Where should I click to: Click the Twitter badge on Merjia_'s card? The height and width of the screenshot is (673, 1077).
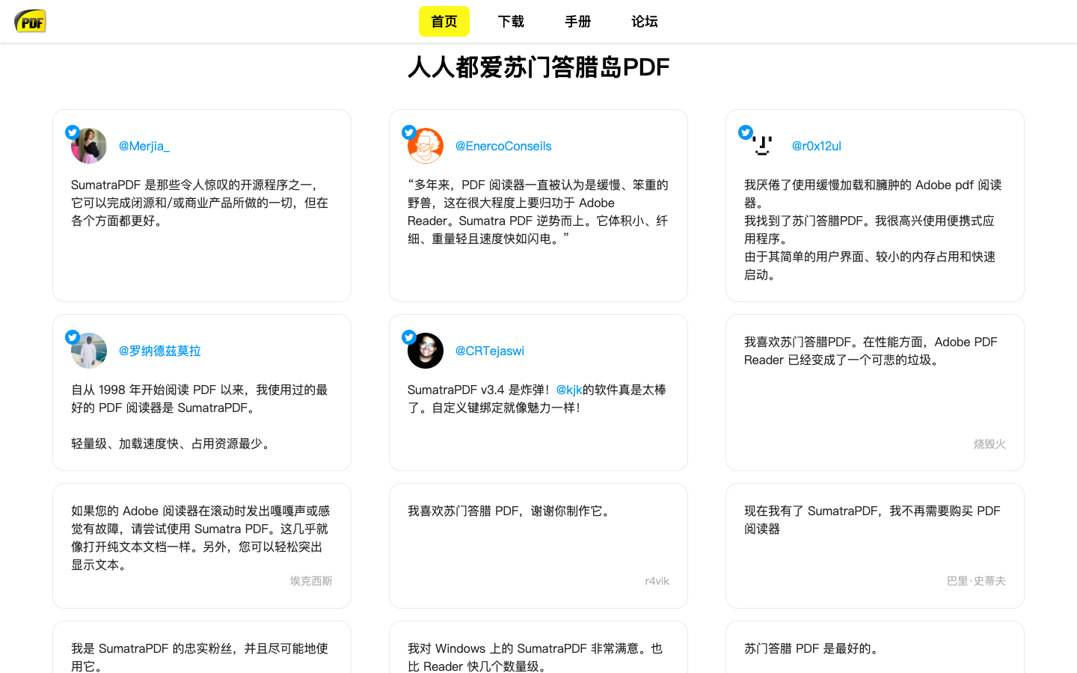tap(73, 132)
